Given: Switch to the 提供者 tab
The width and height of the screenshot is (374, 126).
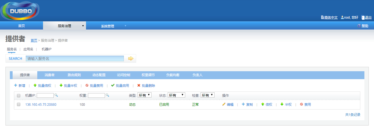Looking at the screenshot, I should [25, 75].
